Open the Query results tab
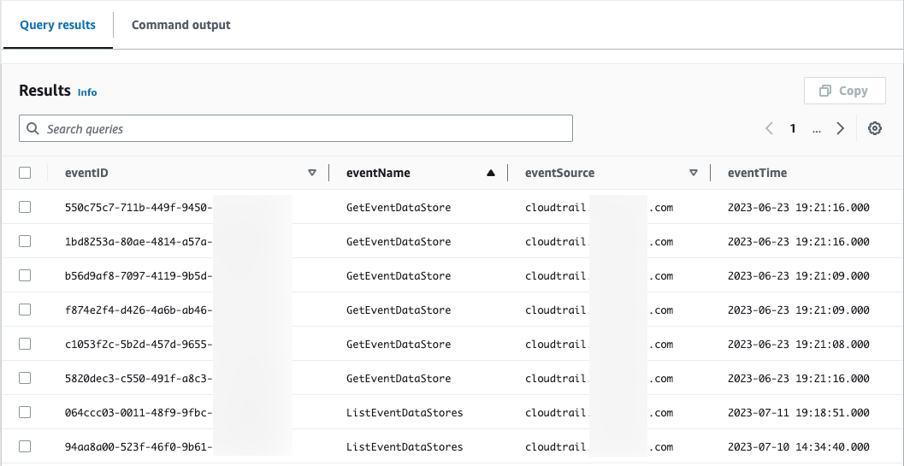This screenshot has height=466, width=904. pos(58,25)
